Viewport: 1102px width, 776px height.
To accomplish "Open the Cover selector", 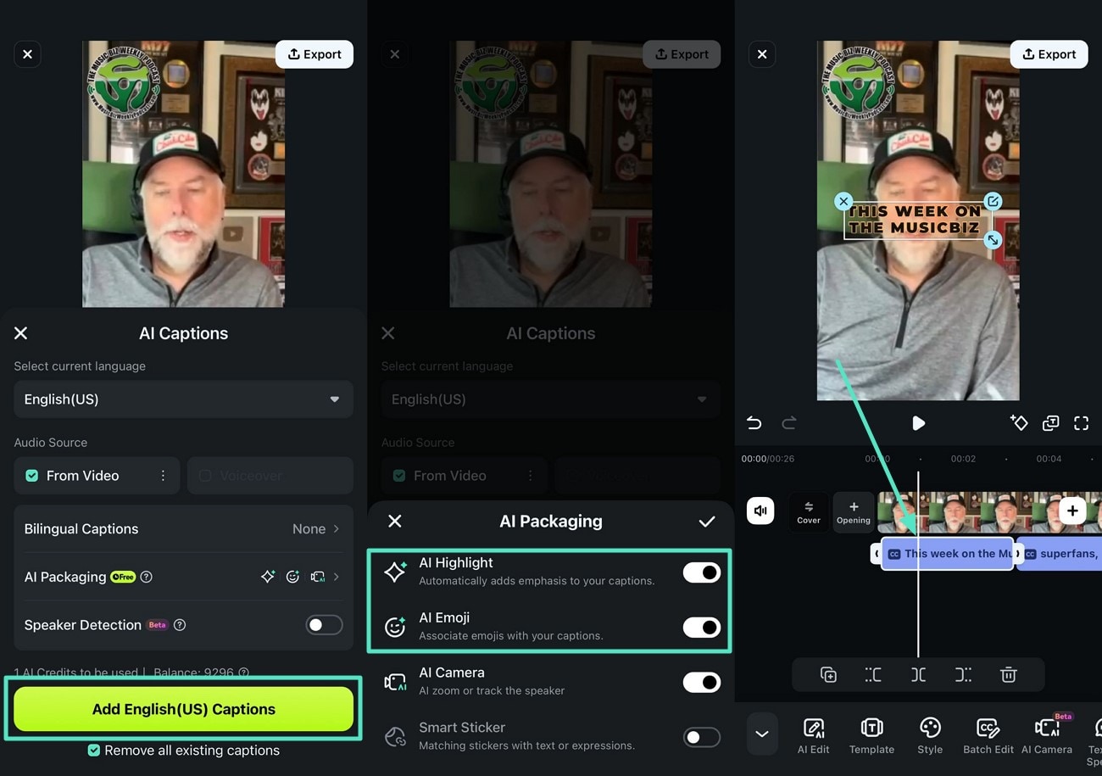I will coord(809,512).
